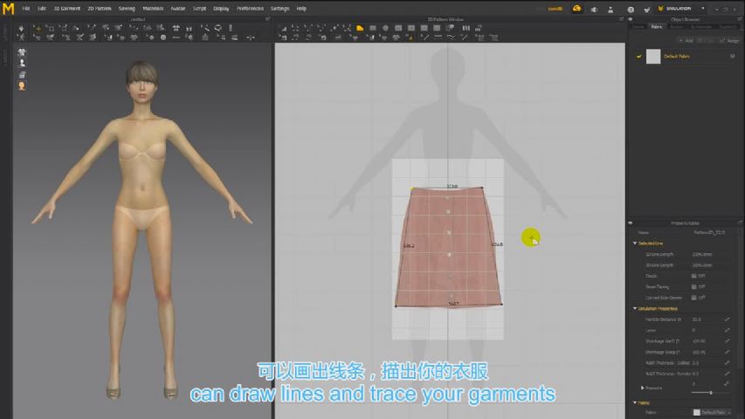The height and width of the screenshot is (419, 745).
Task: Click the user profile icon in title bar
Action: pos(610,9)
